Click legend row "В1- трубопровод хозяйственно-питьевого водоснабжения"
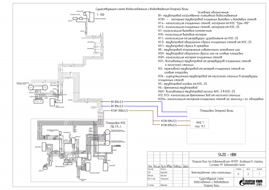The width and height of the screenshot is (269, 190). pos(198,16)
